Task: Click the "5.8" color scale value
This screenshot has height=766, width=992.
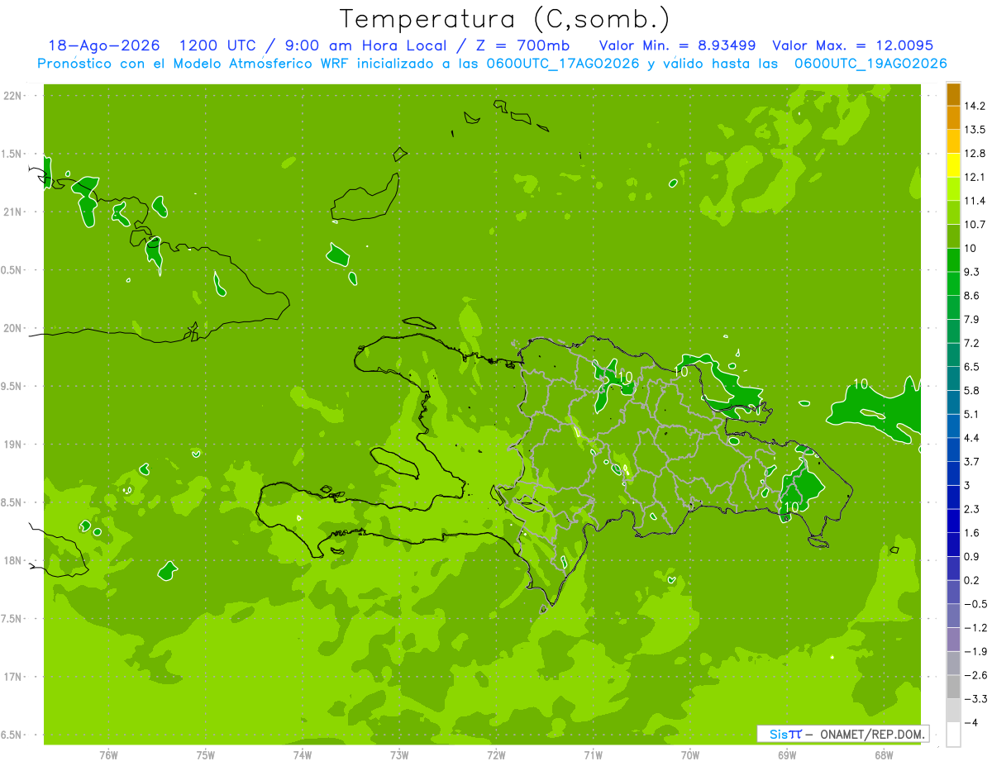Action: [972, 391]
